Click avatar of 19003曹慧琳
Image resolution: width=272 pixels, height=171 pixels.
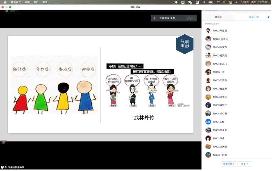[x=208, y=89]
